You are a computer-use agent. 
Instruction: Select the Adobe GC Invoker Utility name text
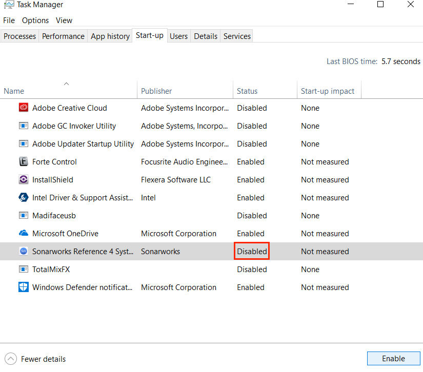74,126
